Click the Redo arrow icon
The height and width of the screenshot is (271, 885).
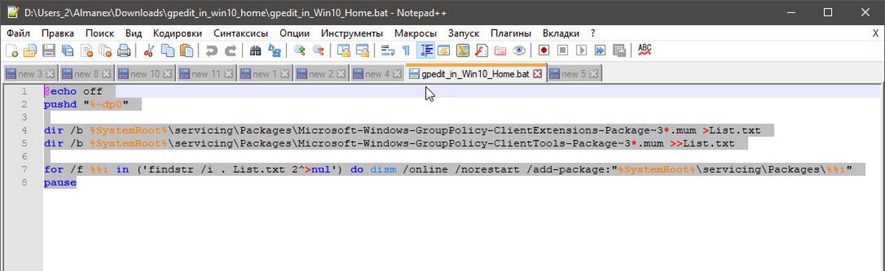tap(231, 51)
